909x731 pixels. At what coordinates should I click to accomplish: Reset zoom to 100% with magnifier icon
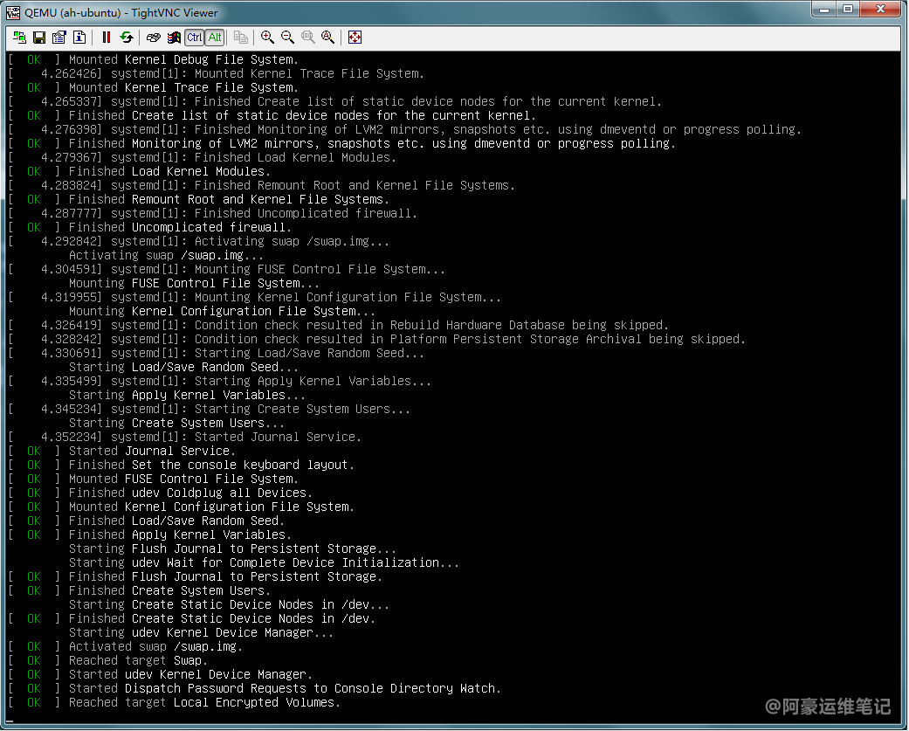point(307,38)
